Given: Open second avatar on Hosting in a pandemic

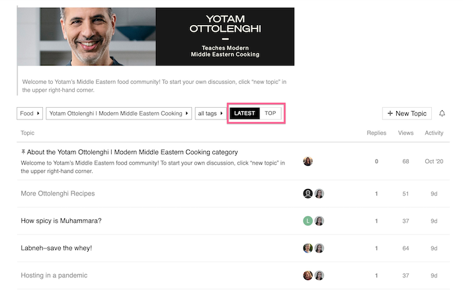Looking at the screenshot, I should (319, 275).
